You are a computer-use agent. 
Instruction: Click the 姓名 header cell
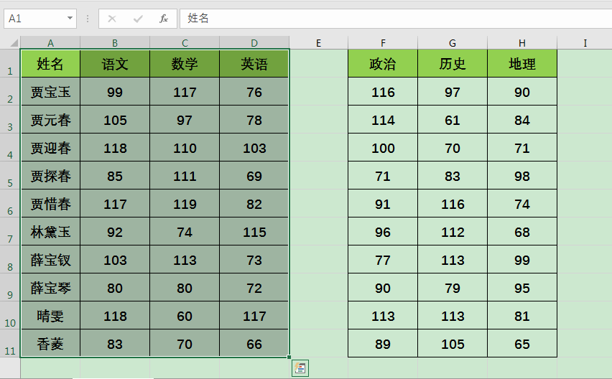(50, 64)
